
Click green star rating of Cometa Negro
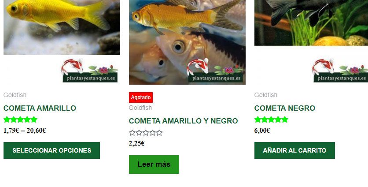(271, 120)
